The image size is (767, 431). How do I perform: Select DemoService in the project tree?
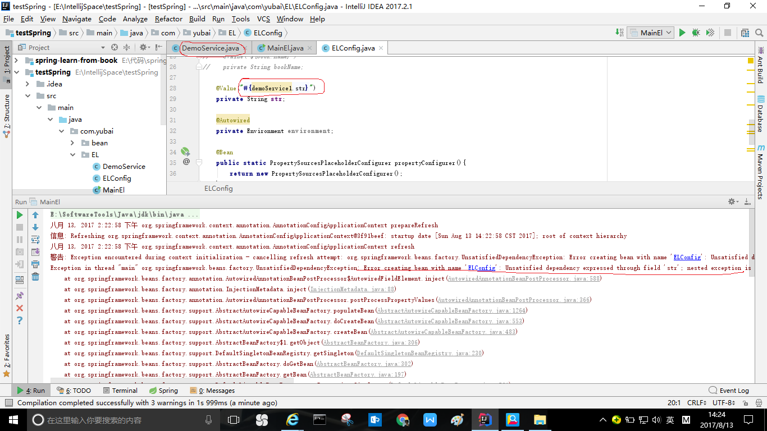click(x=124, y=167)
